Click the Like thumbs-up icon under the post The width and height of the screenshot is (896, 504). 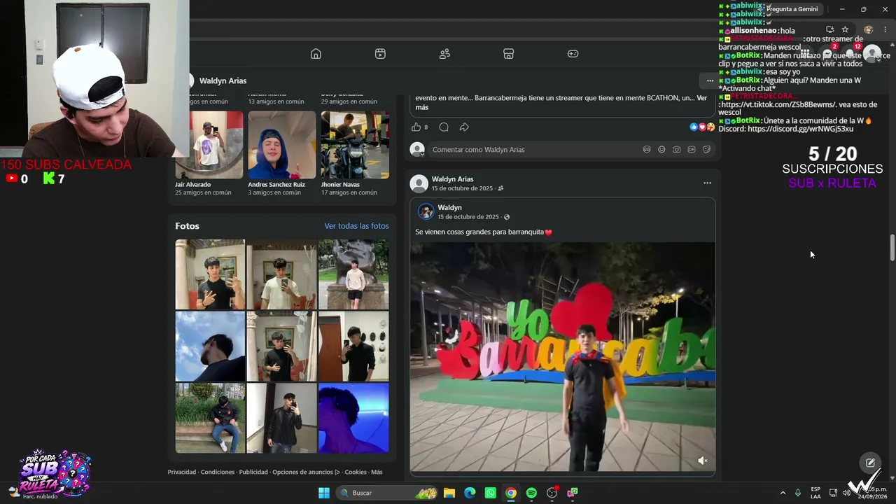click(x=416, y=127)
